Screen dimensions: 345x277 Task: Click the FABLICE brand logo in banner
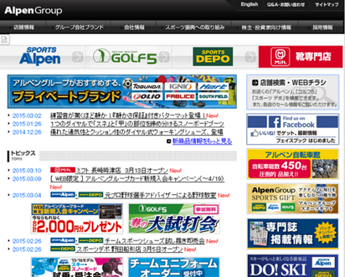point(180,97)
